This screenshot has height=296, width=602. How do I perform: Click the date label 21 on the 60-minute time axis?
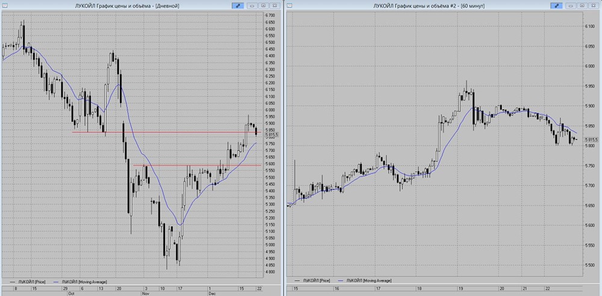(x=524, y=288)
